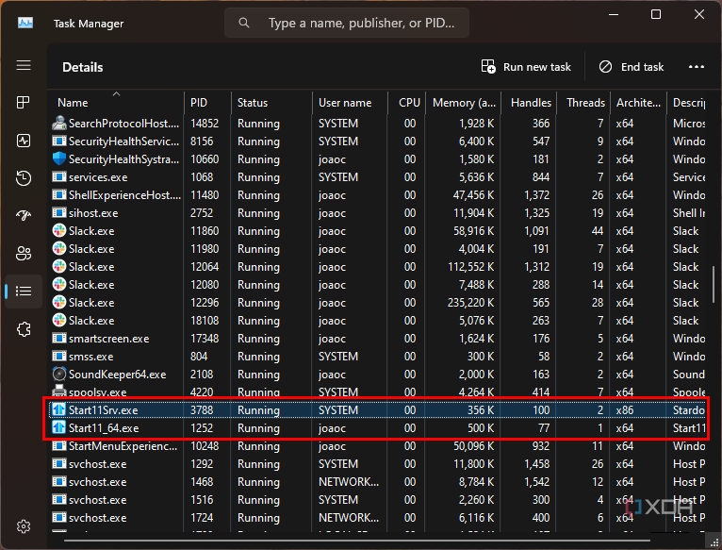Click the services.exe process icon
The height and width of the screenshot is (550, 722).
59,177
